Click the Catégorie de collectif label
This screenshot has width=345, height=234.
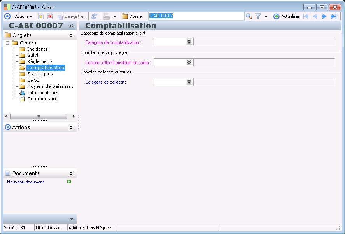pos(106,82)
